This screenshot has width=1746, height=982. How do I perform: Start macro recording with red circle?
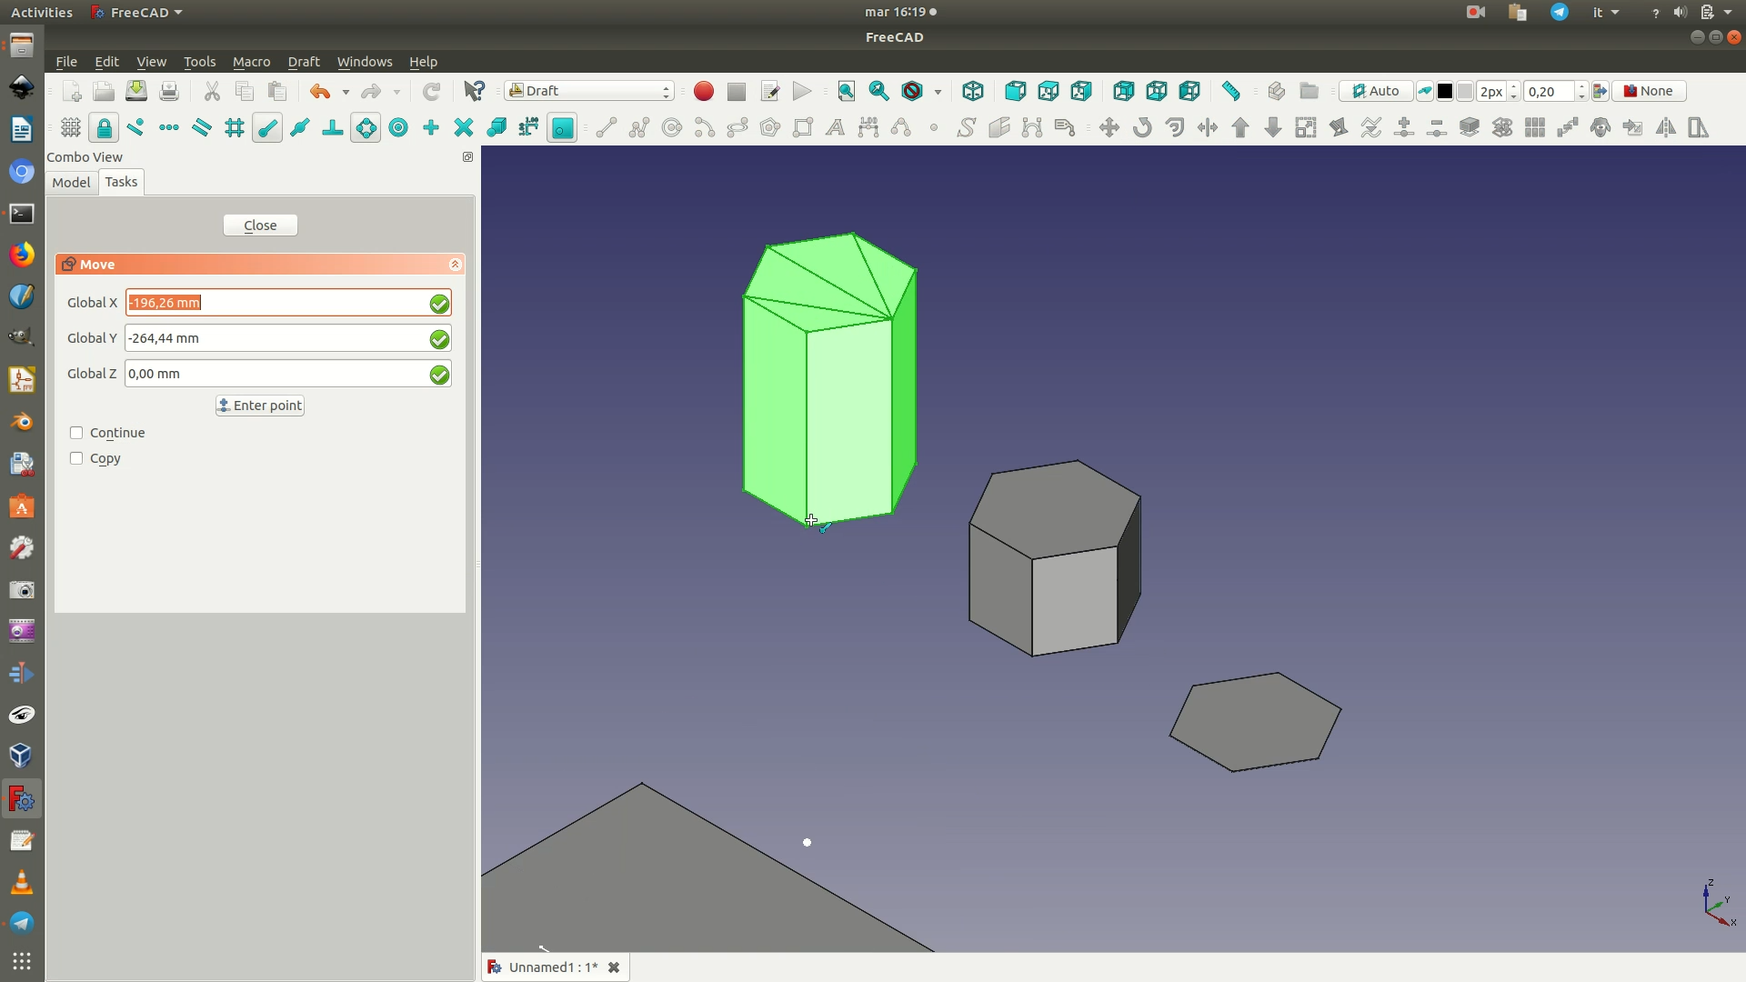(704, 91)
